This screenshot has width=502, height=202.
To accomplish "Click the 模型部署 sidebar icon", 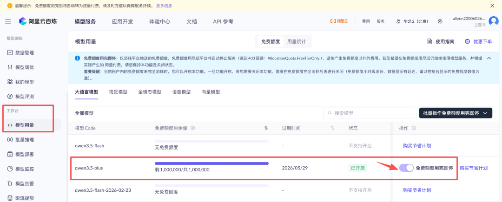I will [x=10, y=154].
